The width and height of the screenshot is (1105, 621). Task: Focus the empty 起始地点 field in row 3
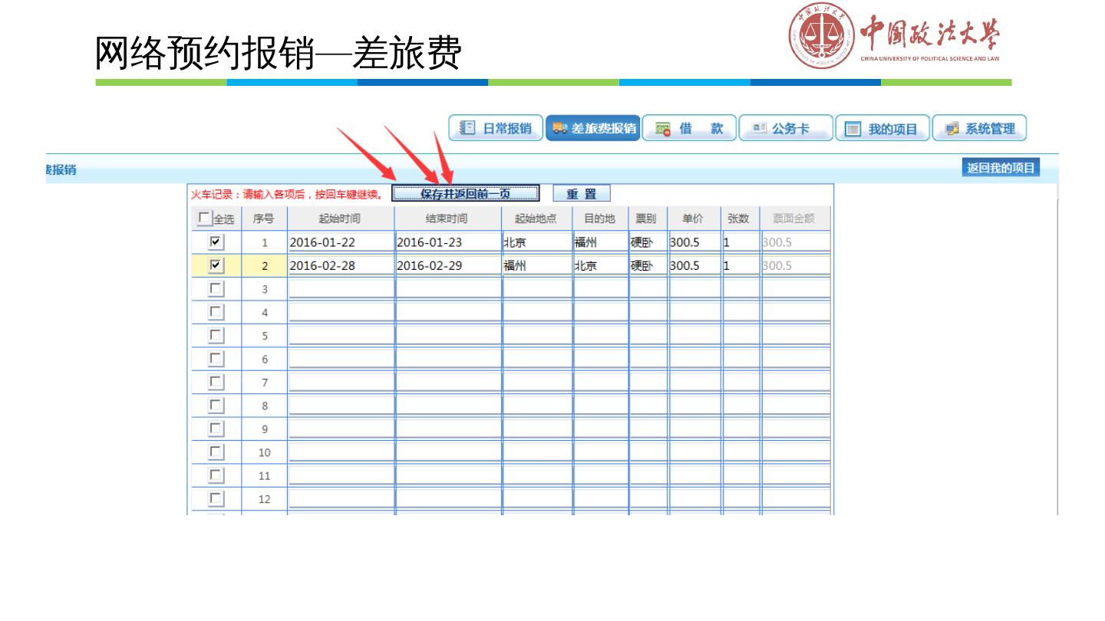538,288
